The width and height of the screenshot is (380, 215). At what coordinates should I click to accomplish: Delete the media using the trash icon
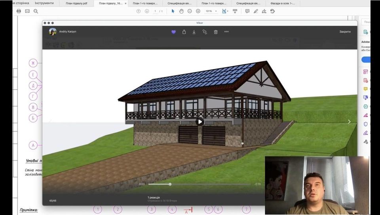(216, 32)
